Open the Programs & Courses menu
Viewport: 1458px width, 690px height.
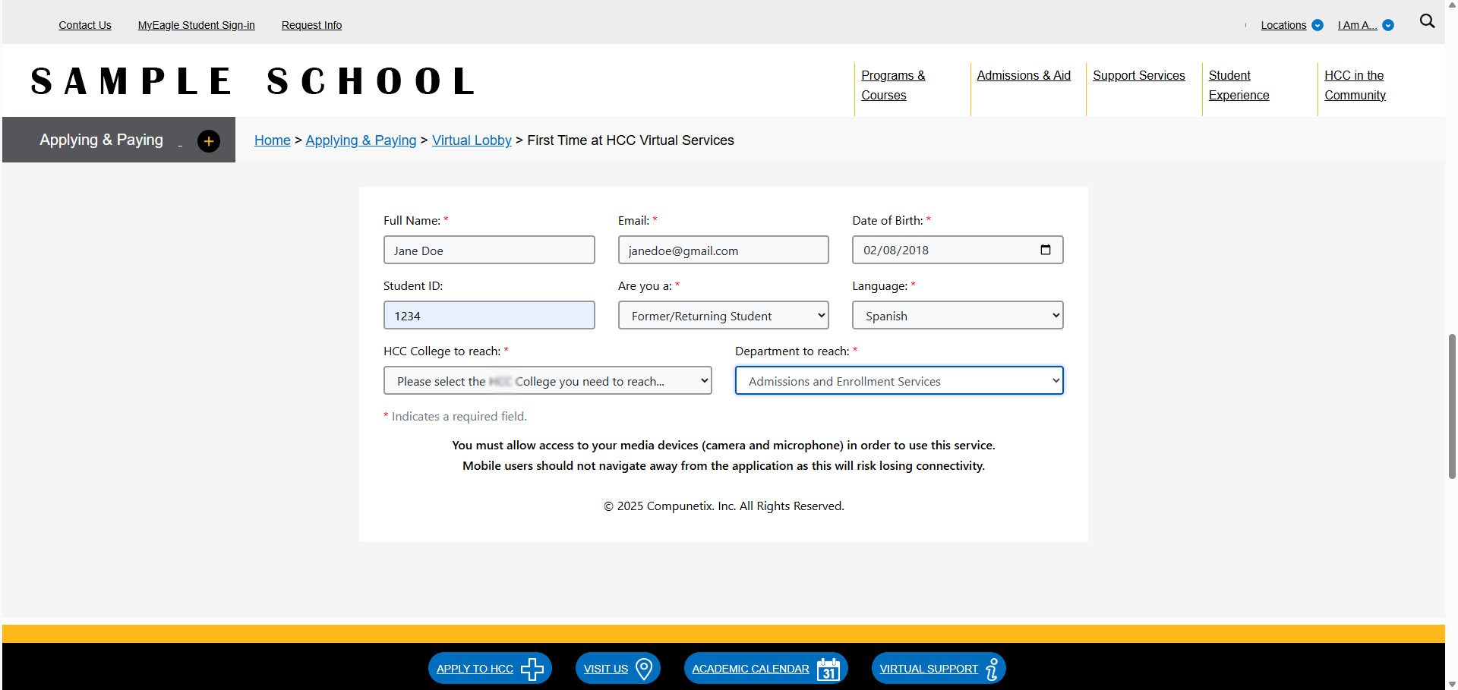pos(893,85)
